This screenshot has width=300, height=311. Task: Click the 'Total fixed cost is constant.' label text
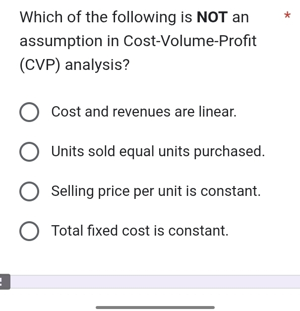pos(140,231)
